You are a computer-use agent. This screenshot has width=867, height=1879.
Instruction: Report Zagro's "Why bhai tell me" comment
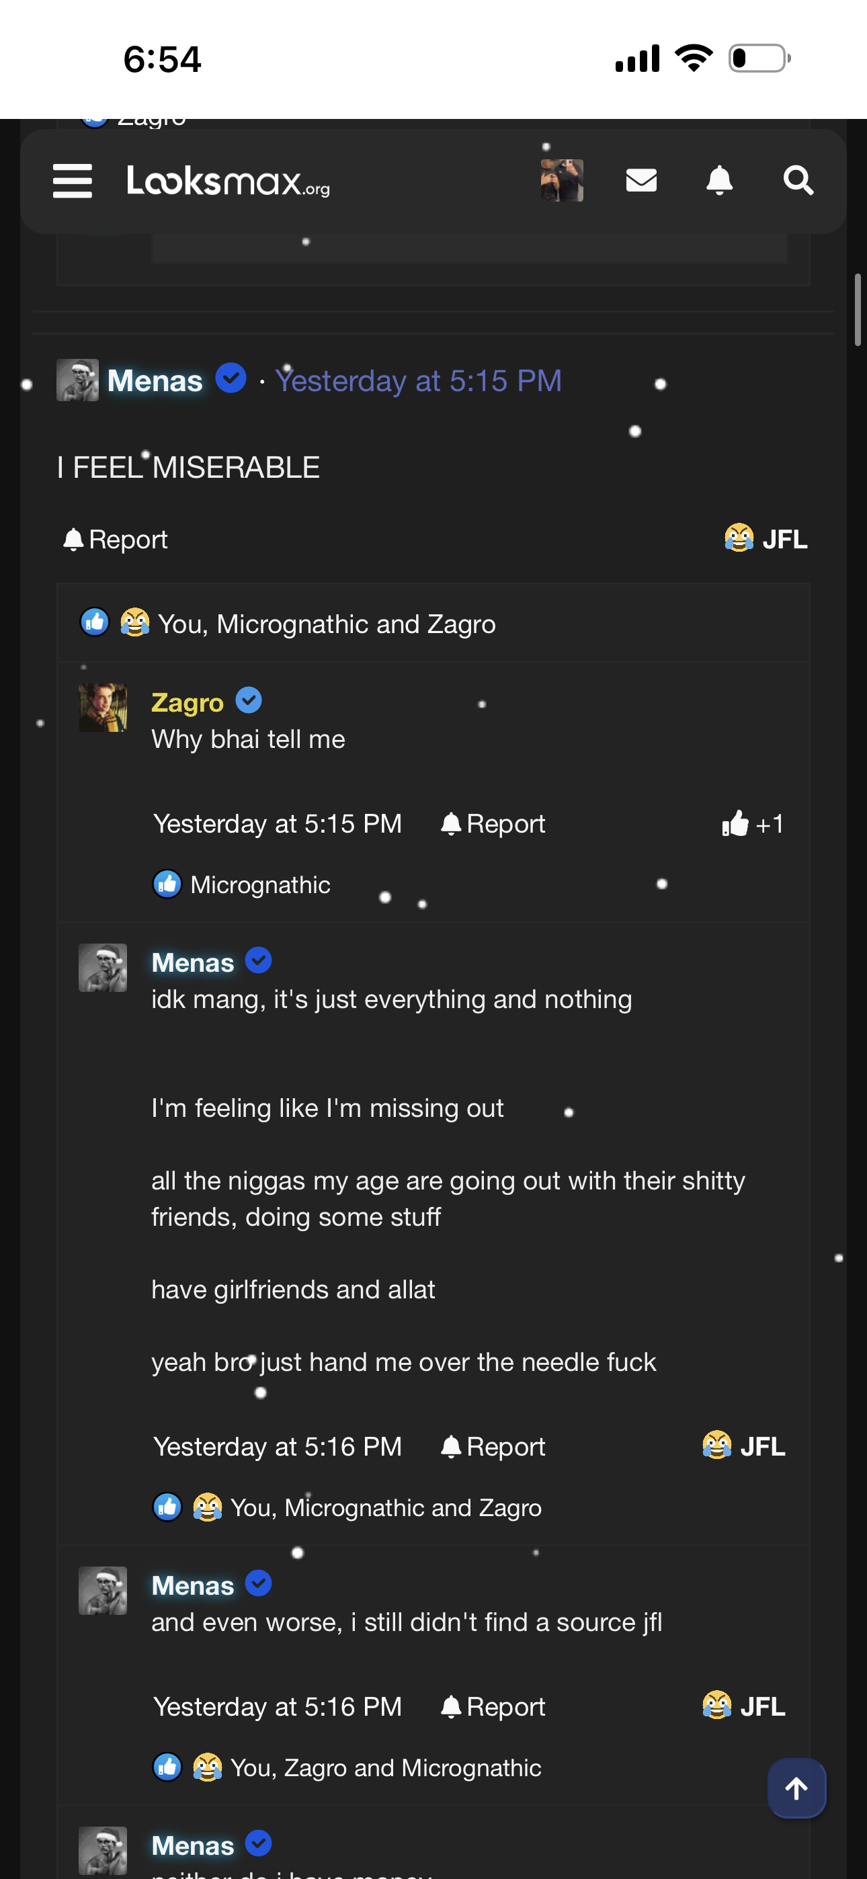pos(493,823)
